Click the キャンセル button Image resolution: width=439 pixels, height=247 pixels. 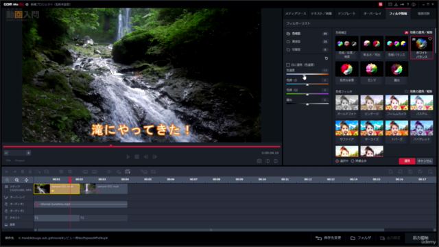pos(425,161)
